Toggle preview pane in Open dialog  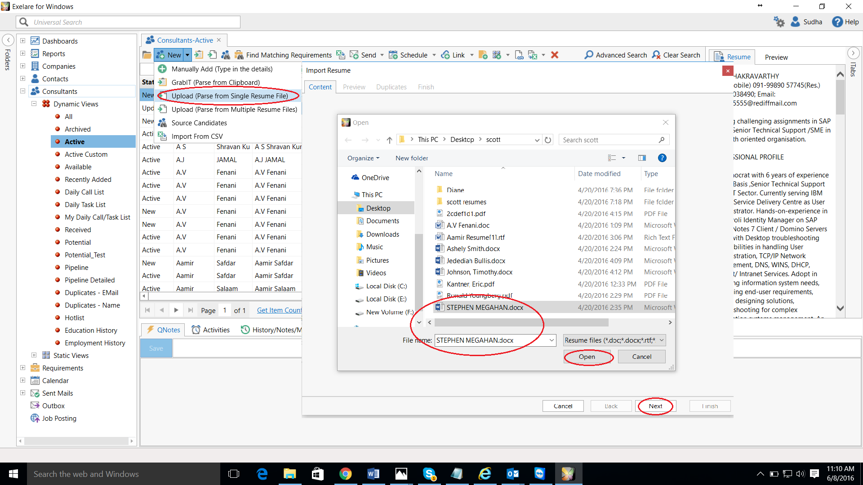[642, 158]
